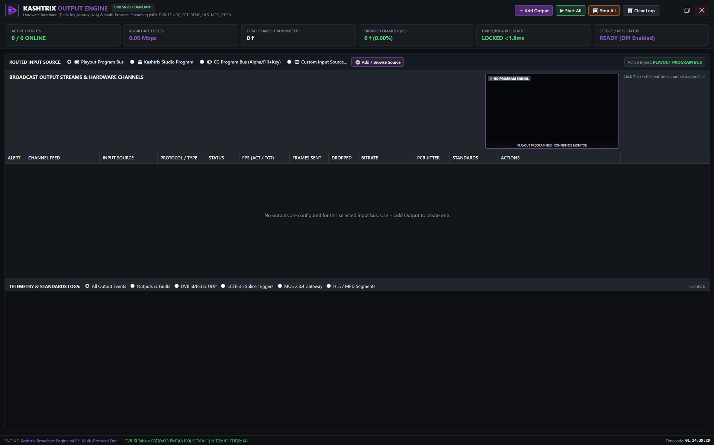This screenshot has width=714, height=445.
Task: Clear the logs with Clear Logs
Action: [641, 11]
